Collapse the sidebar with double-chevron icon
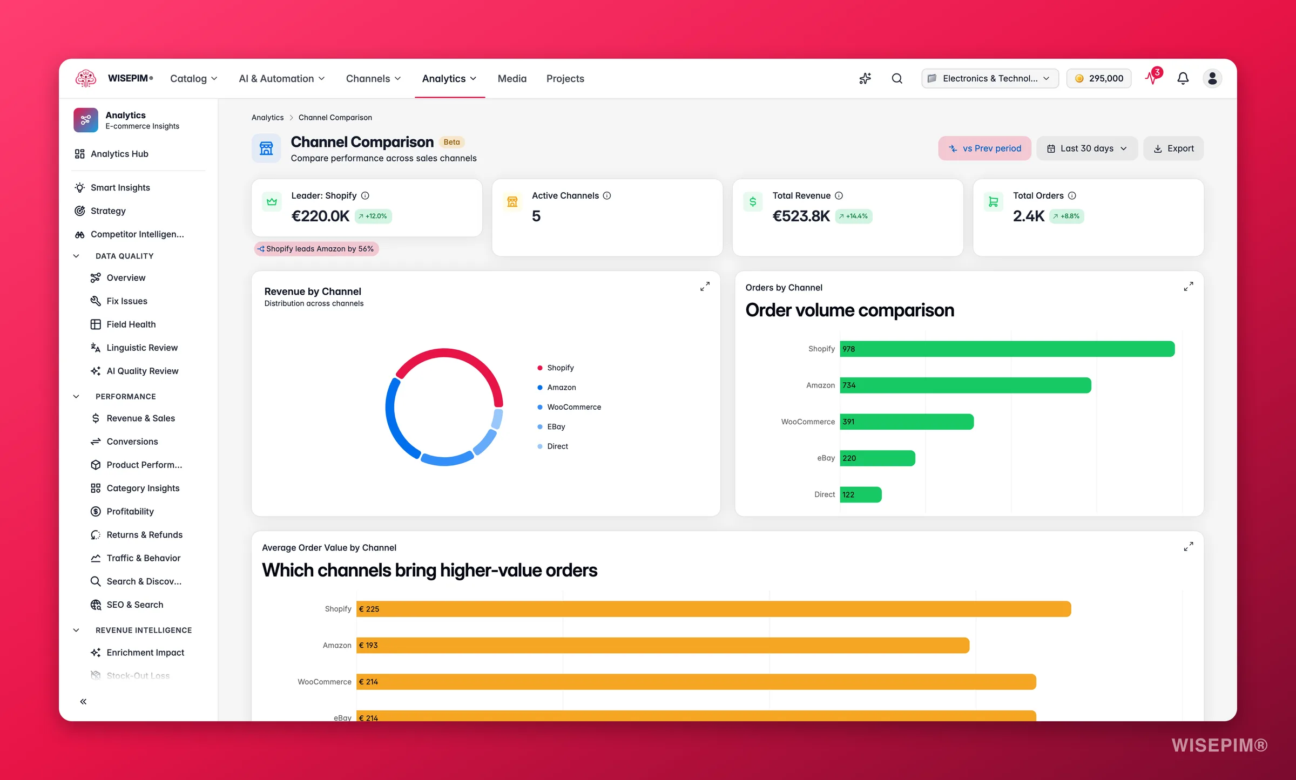This screenshot has height=780, width=1296. [x=83, y=702]
